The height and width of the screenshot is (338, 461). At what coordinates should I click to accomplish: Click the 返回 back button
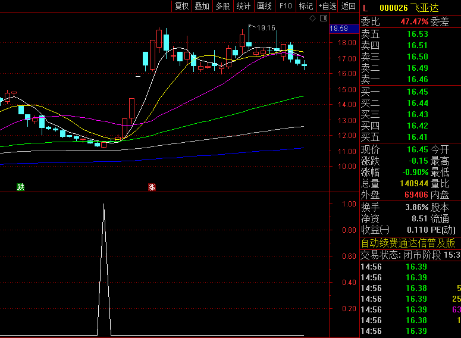coord(349,6)
